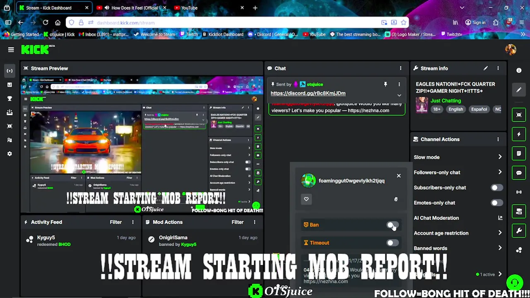Viewport: 530px width, 298px height.
Task: Close the foaminggut user card popup
Action: coord(399,176)
